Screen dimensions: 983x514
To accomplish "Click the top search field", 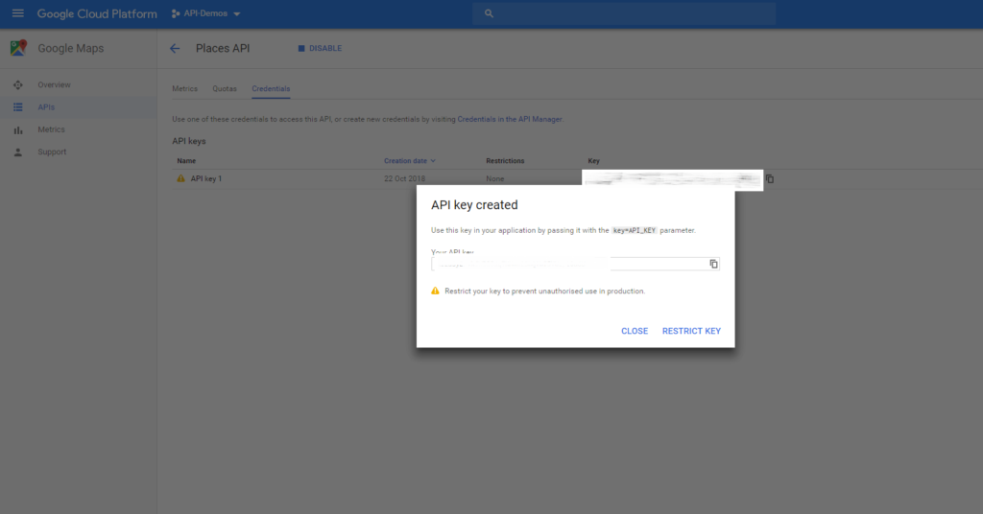I will 624,13.
